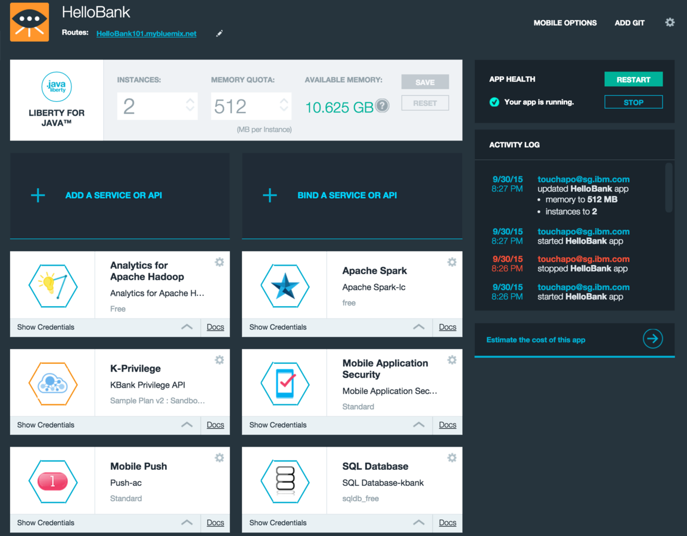Select the Apache Spark service title
The image size is (687, 536).
tap(374, 270)
